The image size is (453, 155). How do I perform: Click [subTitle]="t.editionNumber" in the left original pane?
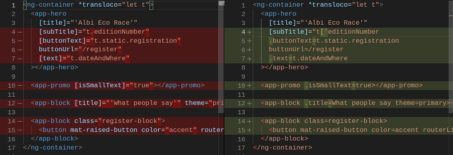(x=94, y=32)
